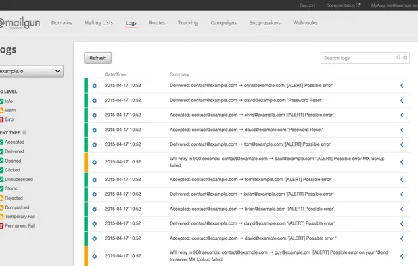Toggle the Clicked event type
Screen dimensions: 418x266
[x=1, y=170]
